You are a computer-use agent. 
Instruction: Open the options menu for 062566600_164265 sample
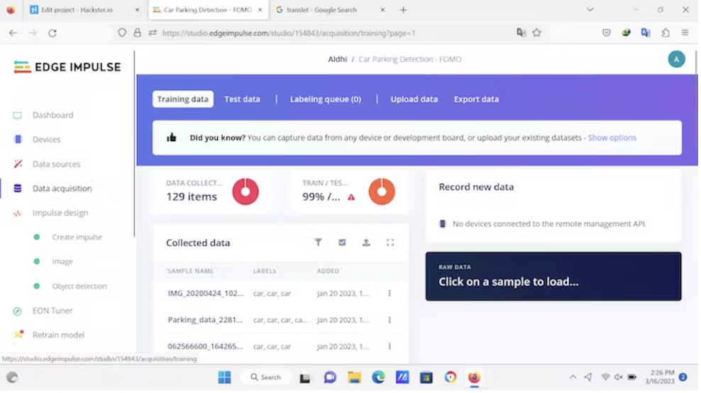pyautogui.click(x=390, y=346)
